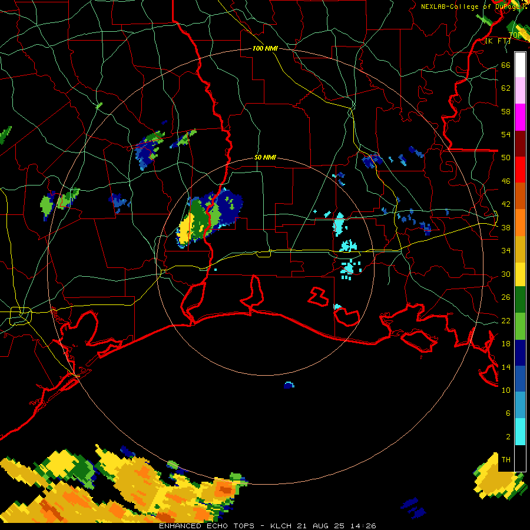Click the legend value "66"
Viewport: 530px width, 530px height.
506,65
